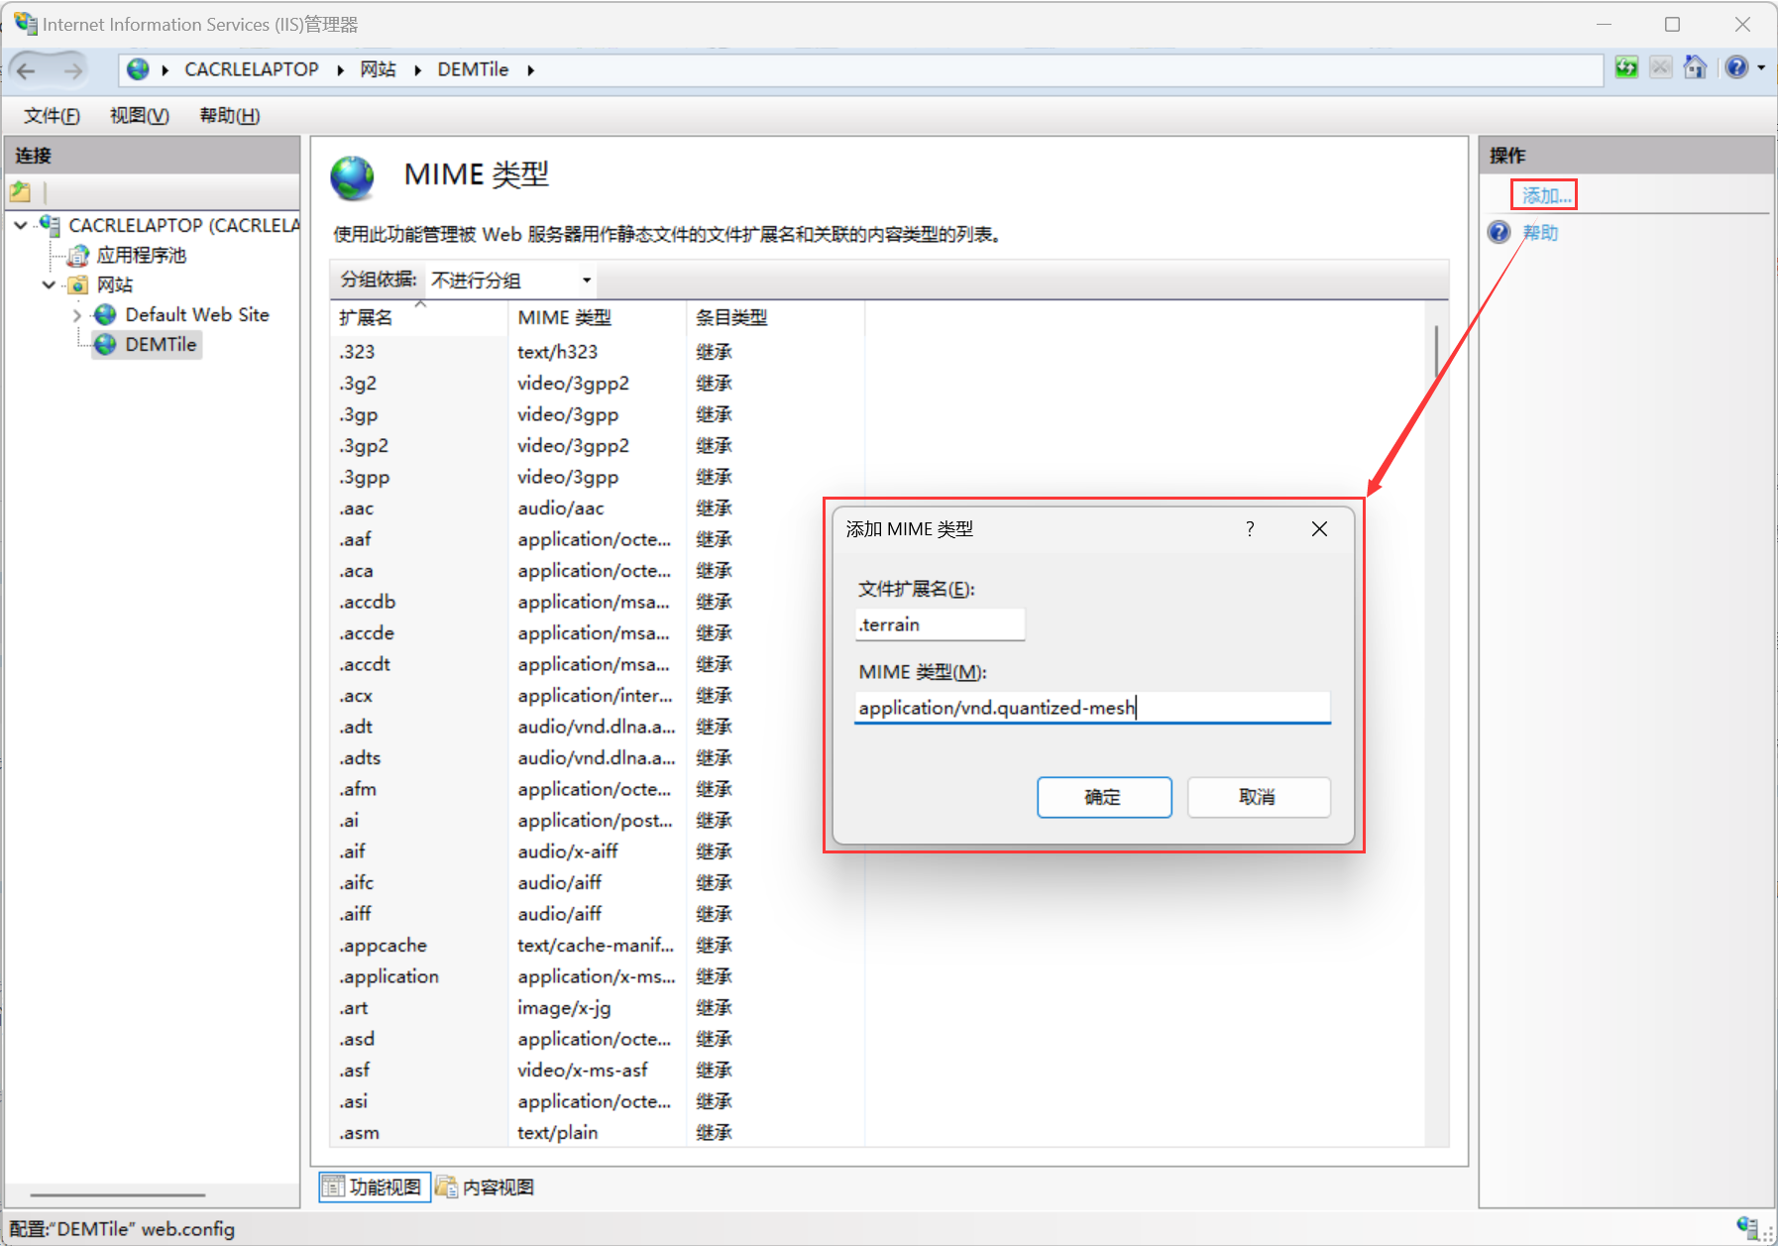The width and height of the screenshot is (1778, 1246).
Task: Click the create connection icon in Connections pane
Action: pos(21,192)
